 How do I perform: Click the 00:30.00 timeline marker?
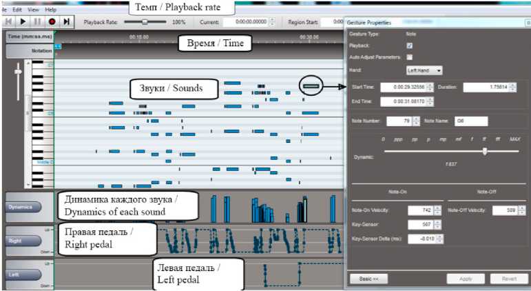pos(309,37)
